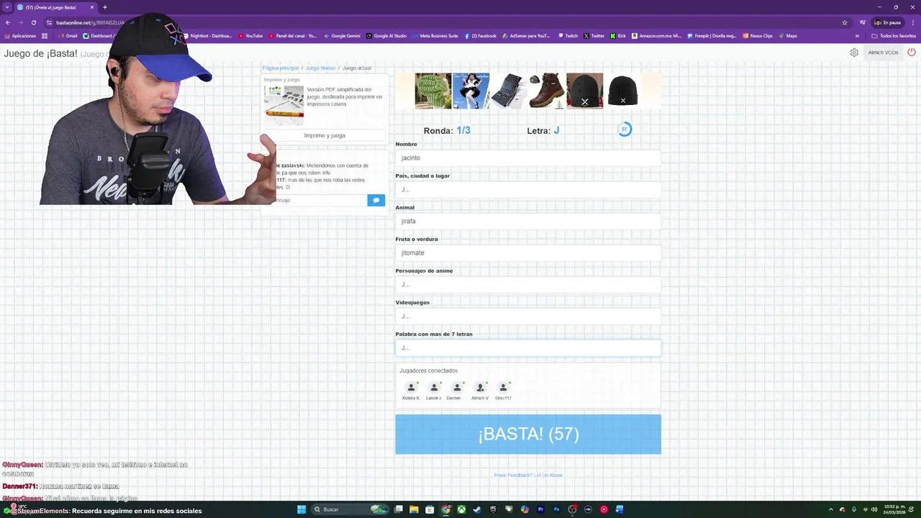921x518 pixels.
Task: Open the game settings gear icon
Action: pyautogui.click(x=854, y=53)
